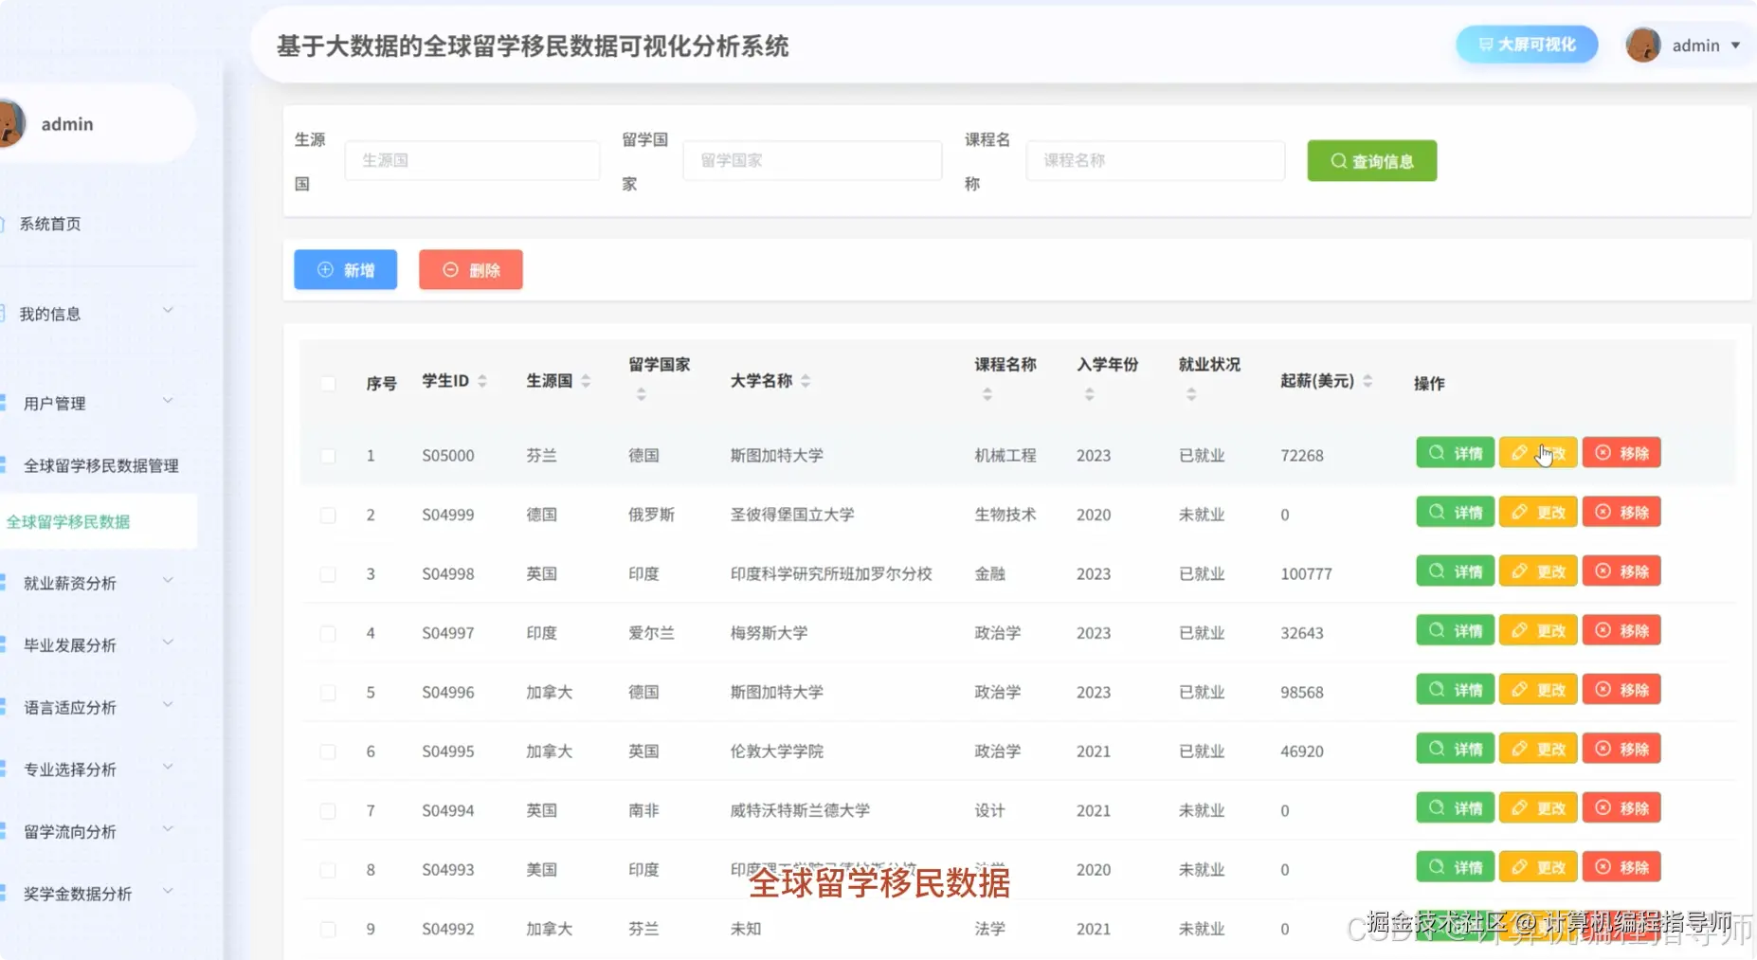Check the row checkbox for student S04997
Image resolution: width=1757 pixels, height=960 pixels.
point(328,632)
